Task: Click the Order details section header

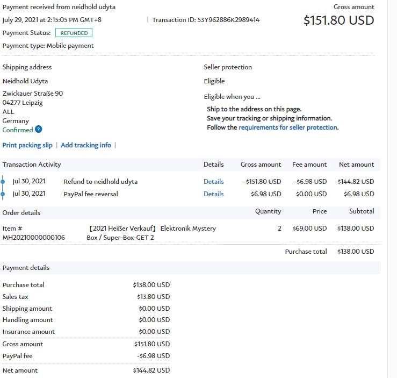Action: pyautogui.click(x=21, y=212)
